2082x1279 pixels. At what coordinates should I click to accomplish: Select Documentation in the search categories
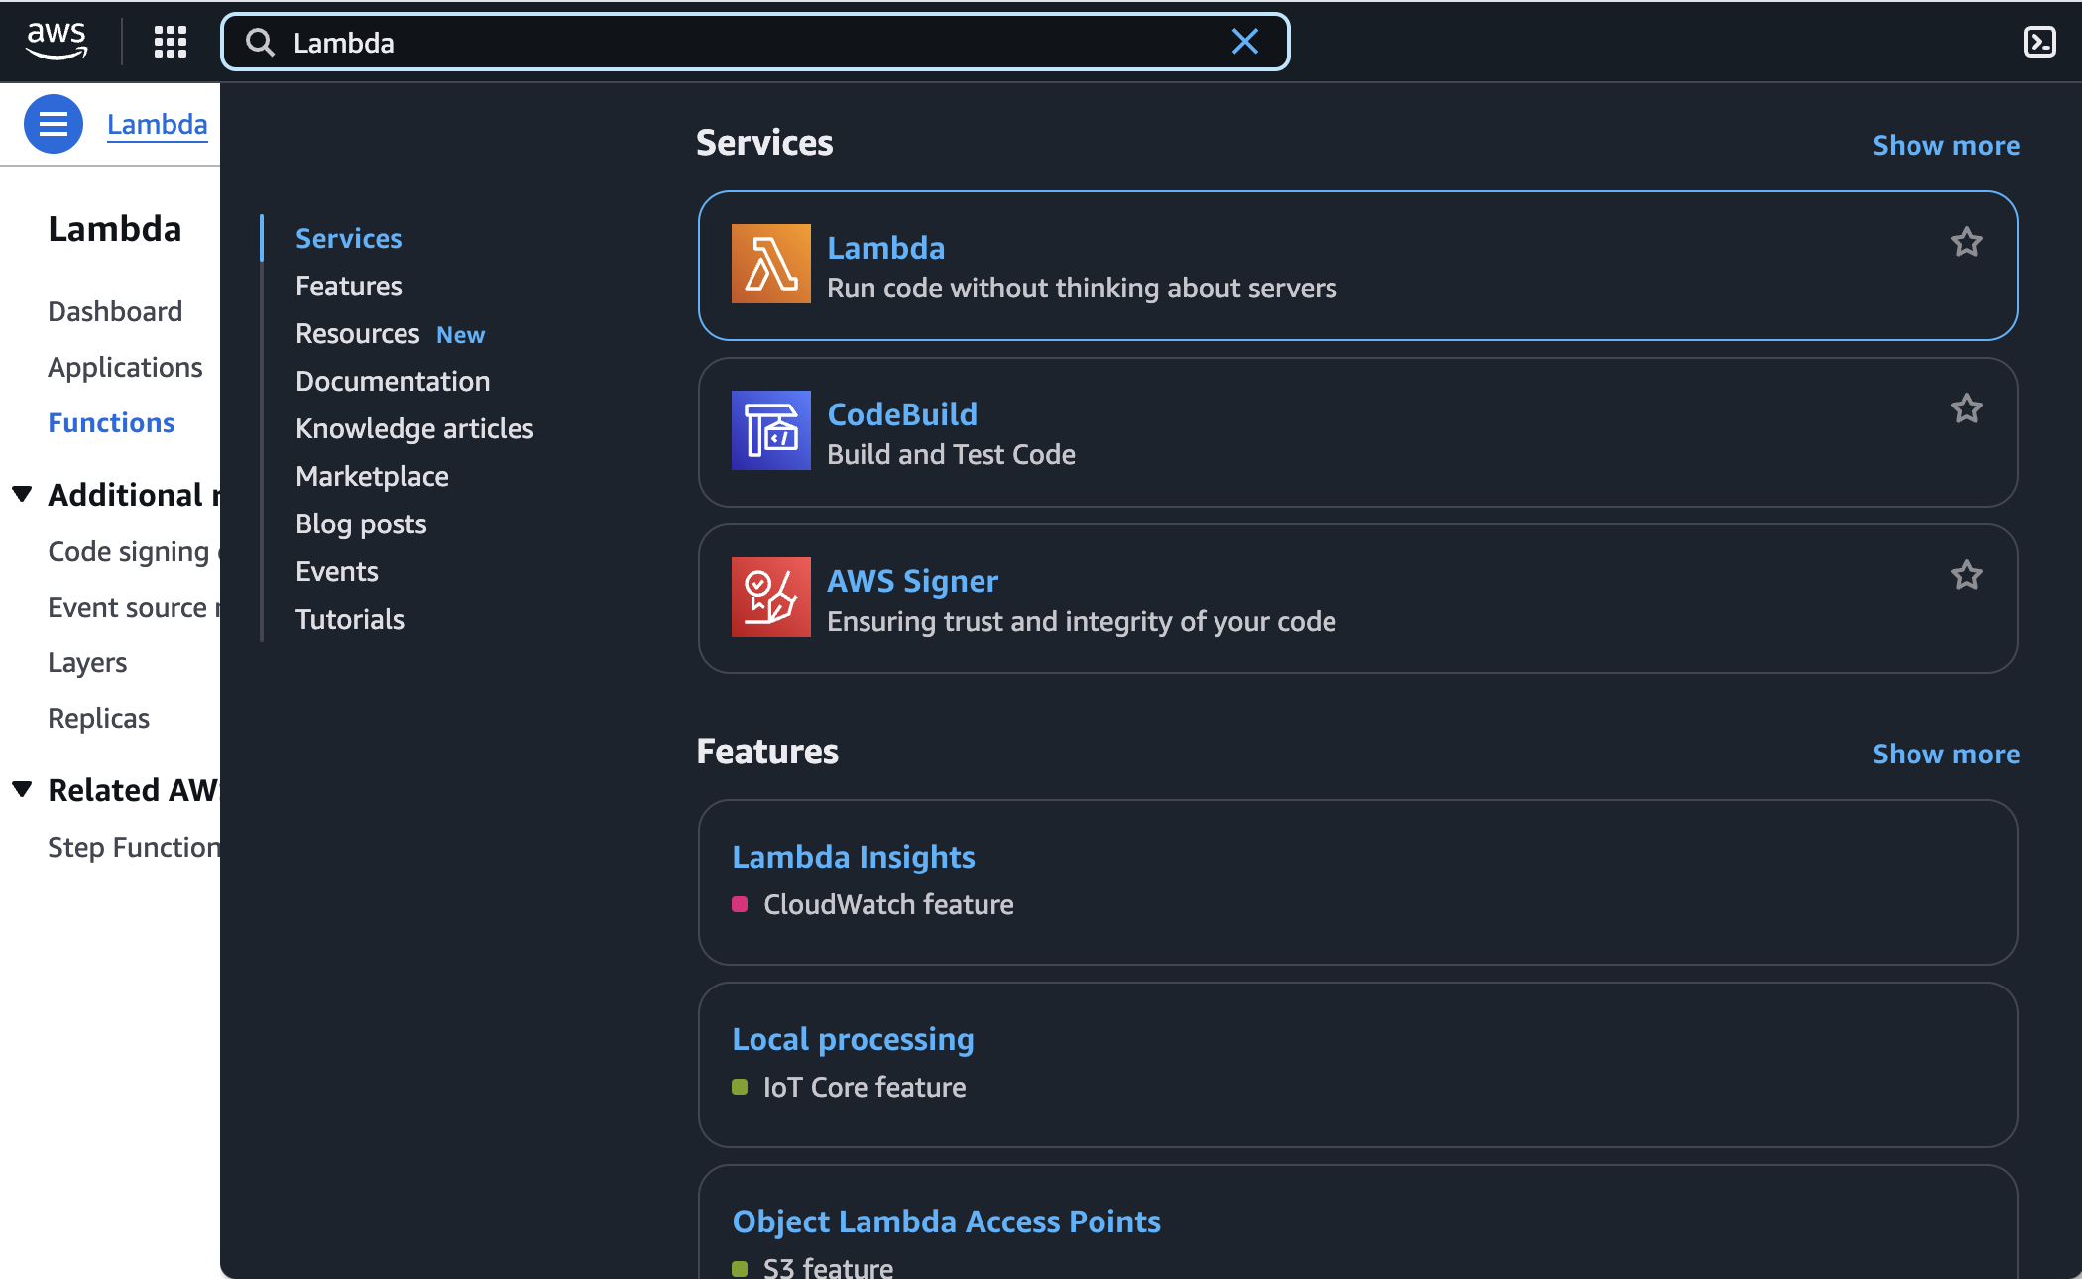393,381
